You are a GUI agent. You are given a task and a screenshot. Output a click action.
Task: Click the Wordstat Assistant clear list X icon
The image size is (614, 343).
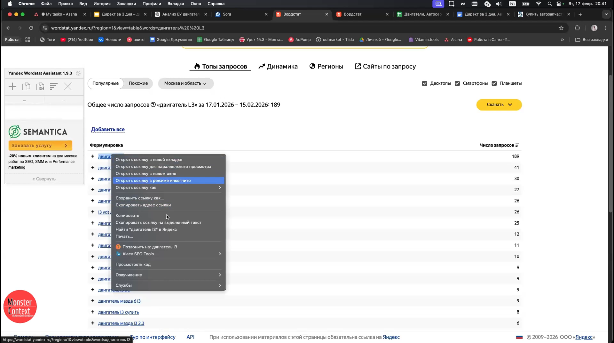coord(68,86)
